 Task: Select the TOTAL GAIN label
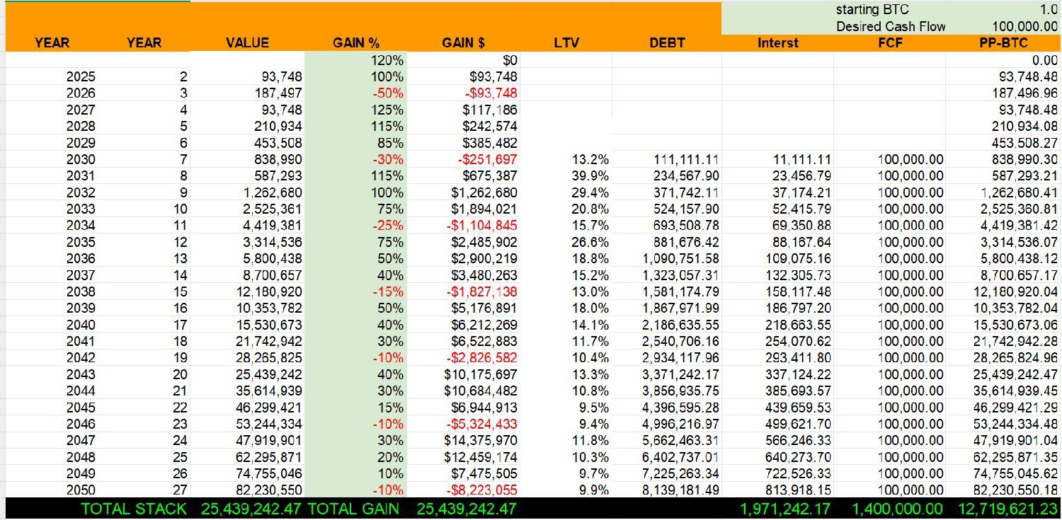[353, 509]
